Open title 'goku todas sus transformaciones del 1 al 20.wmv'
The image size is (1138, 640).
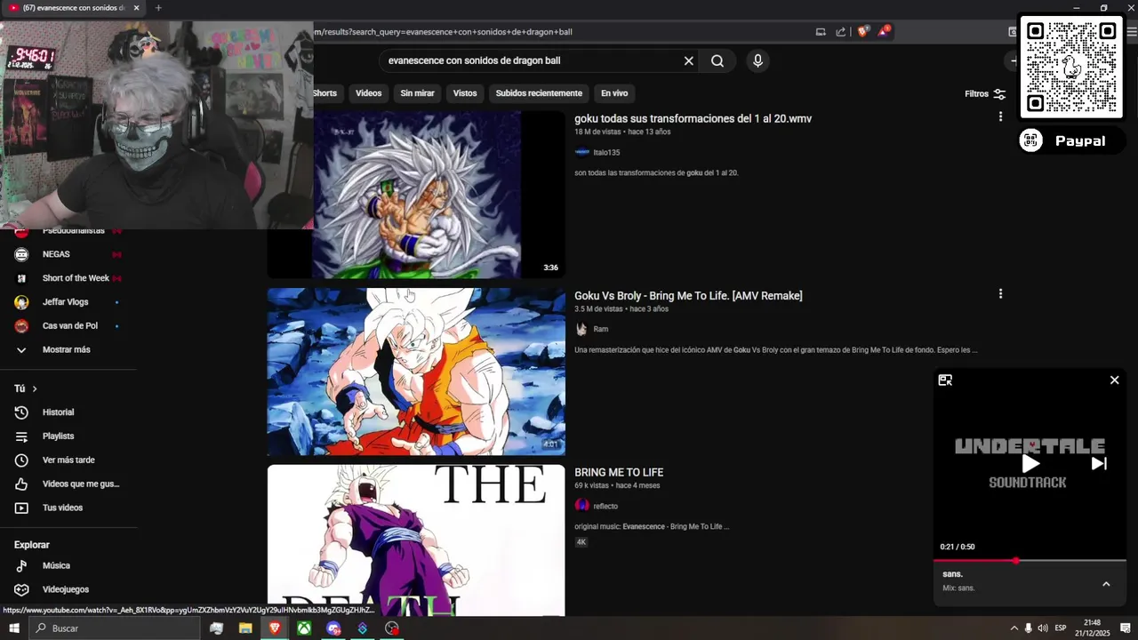coord(693,118)
